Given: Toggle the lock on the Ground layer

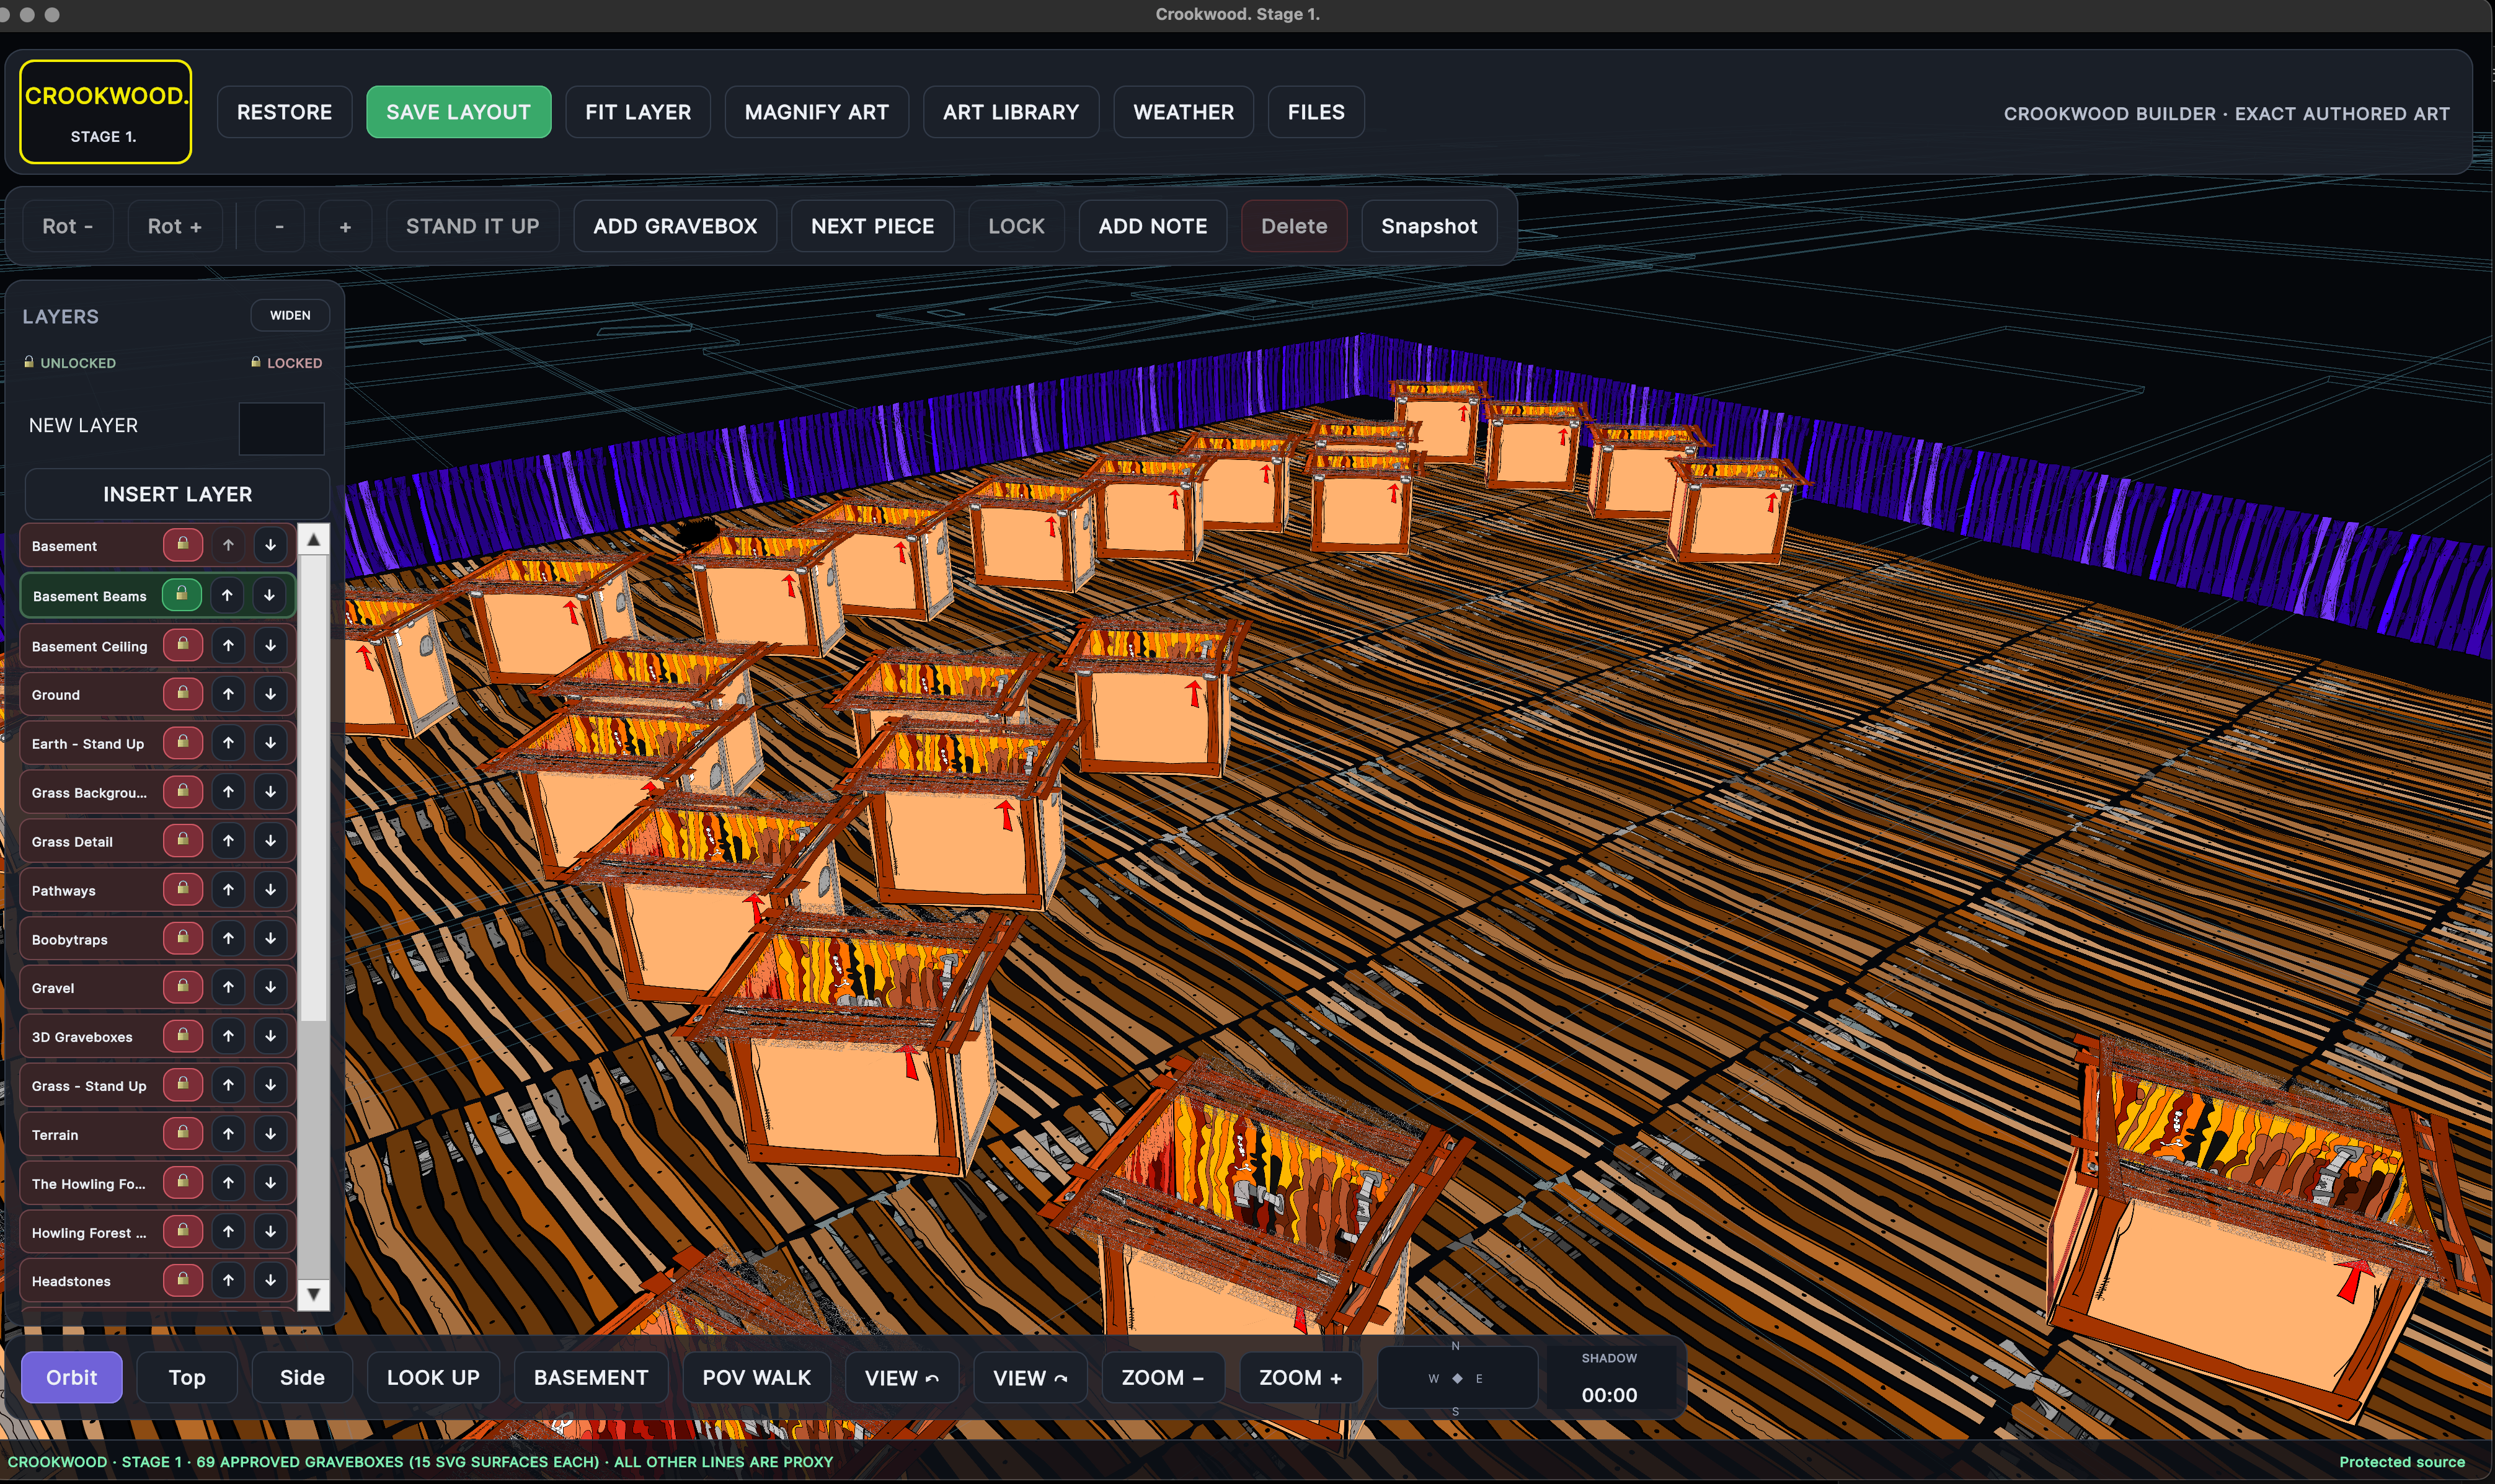Looking at the screenshot, I should pyautogui.click(x=183, y=693).
